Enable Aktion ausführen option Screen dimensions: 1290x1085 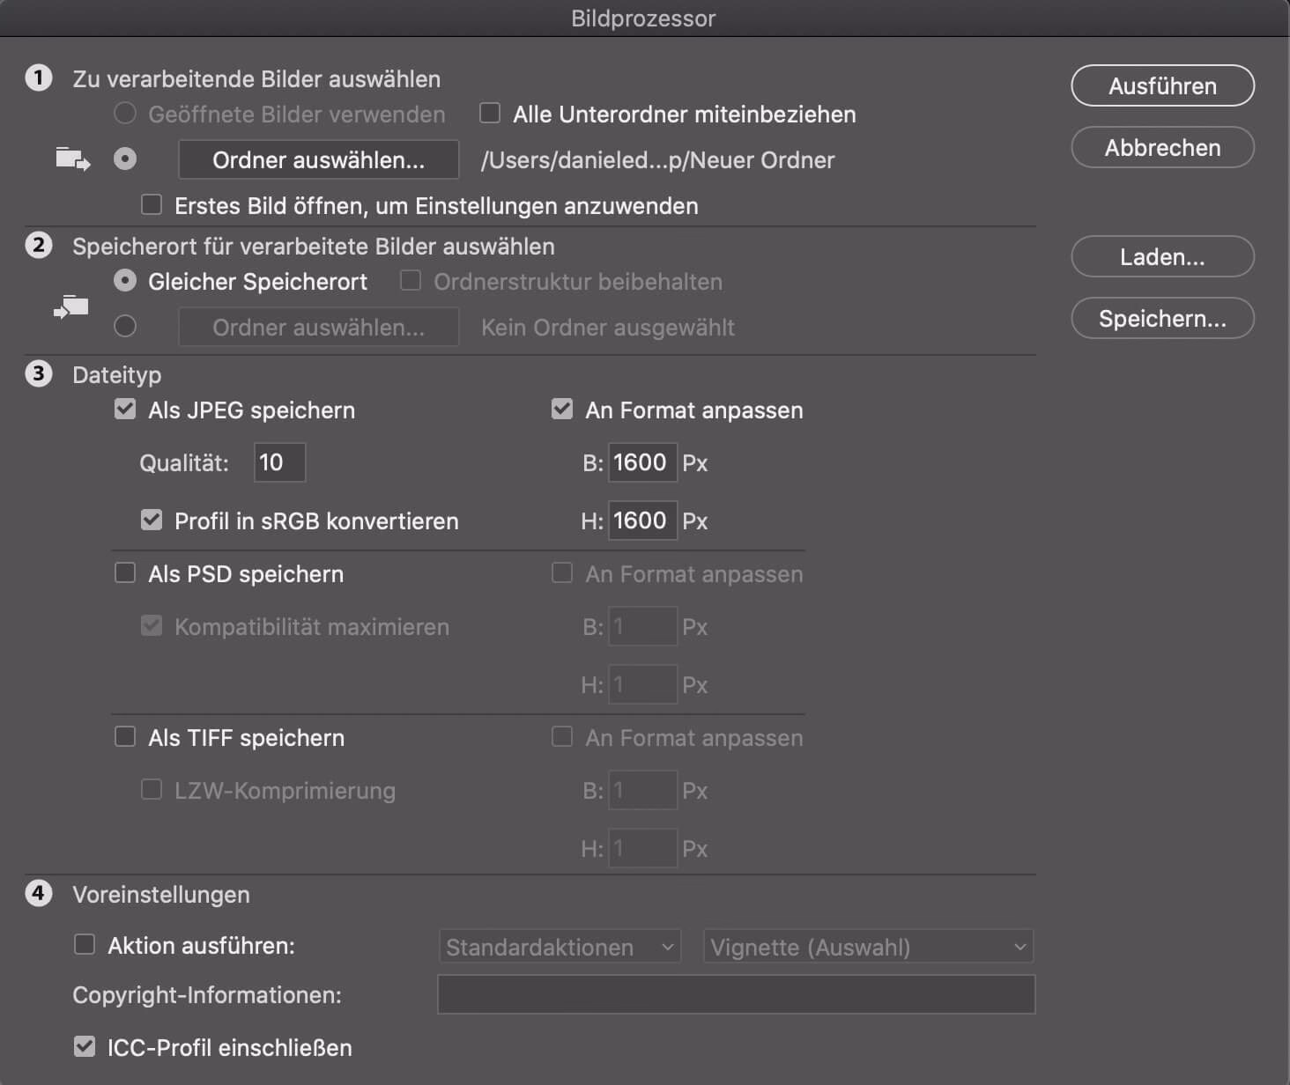tap(85, 944)
